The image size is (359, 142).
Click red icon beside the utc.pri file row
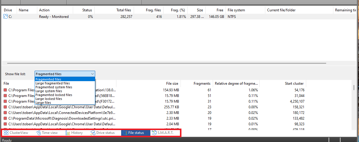(5, 118)
